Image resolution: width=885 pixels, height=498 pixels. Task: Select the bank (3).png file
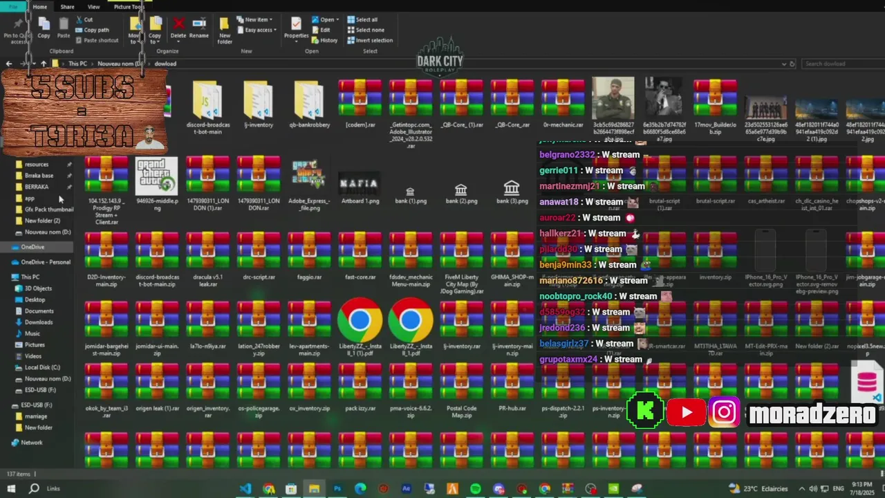[x=512, y=190]
